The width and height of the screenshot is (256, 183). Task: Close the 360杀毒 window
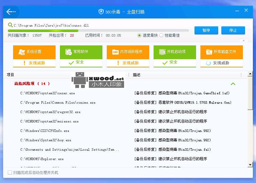coord(246,10)
